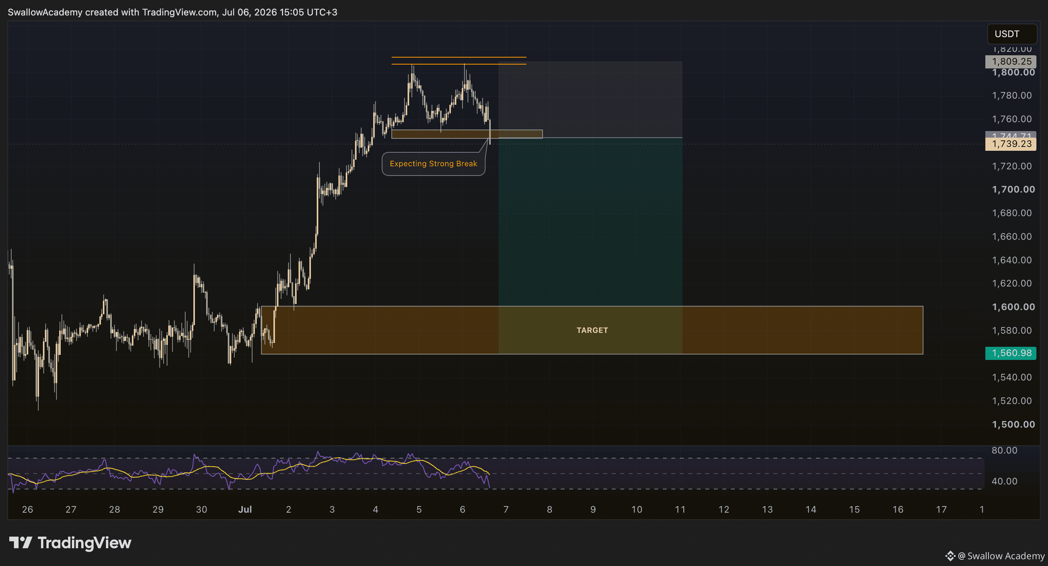Click the 27 date label on time axis
1048x566 pixels.
[x=71, y=510]
